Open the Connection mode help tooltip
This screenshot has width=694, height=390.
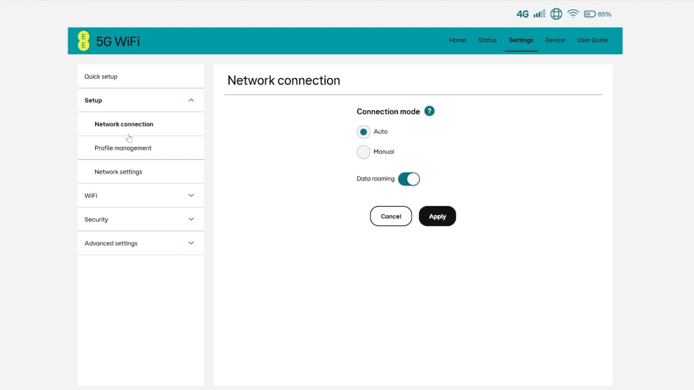pyautogui.click(x=429, y=111)
